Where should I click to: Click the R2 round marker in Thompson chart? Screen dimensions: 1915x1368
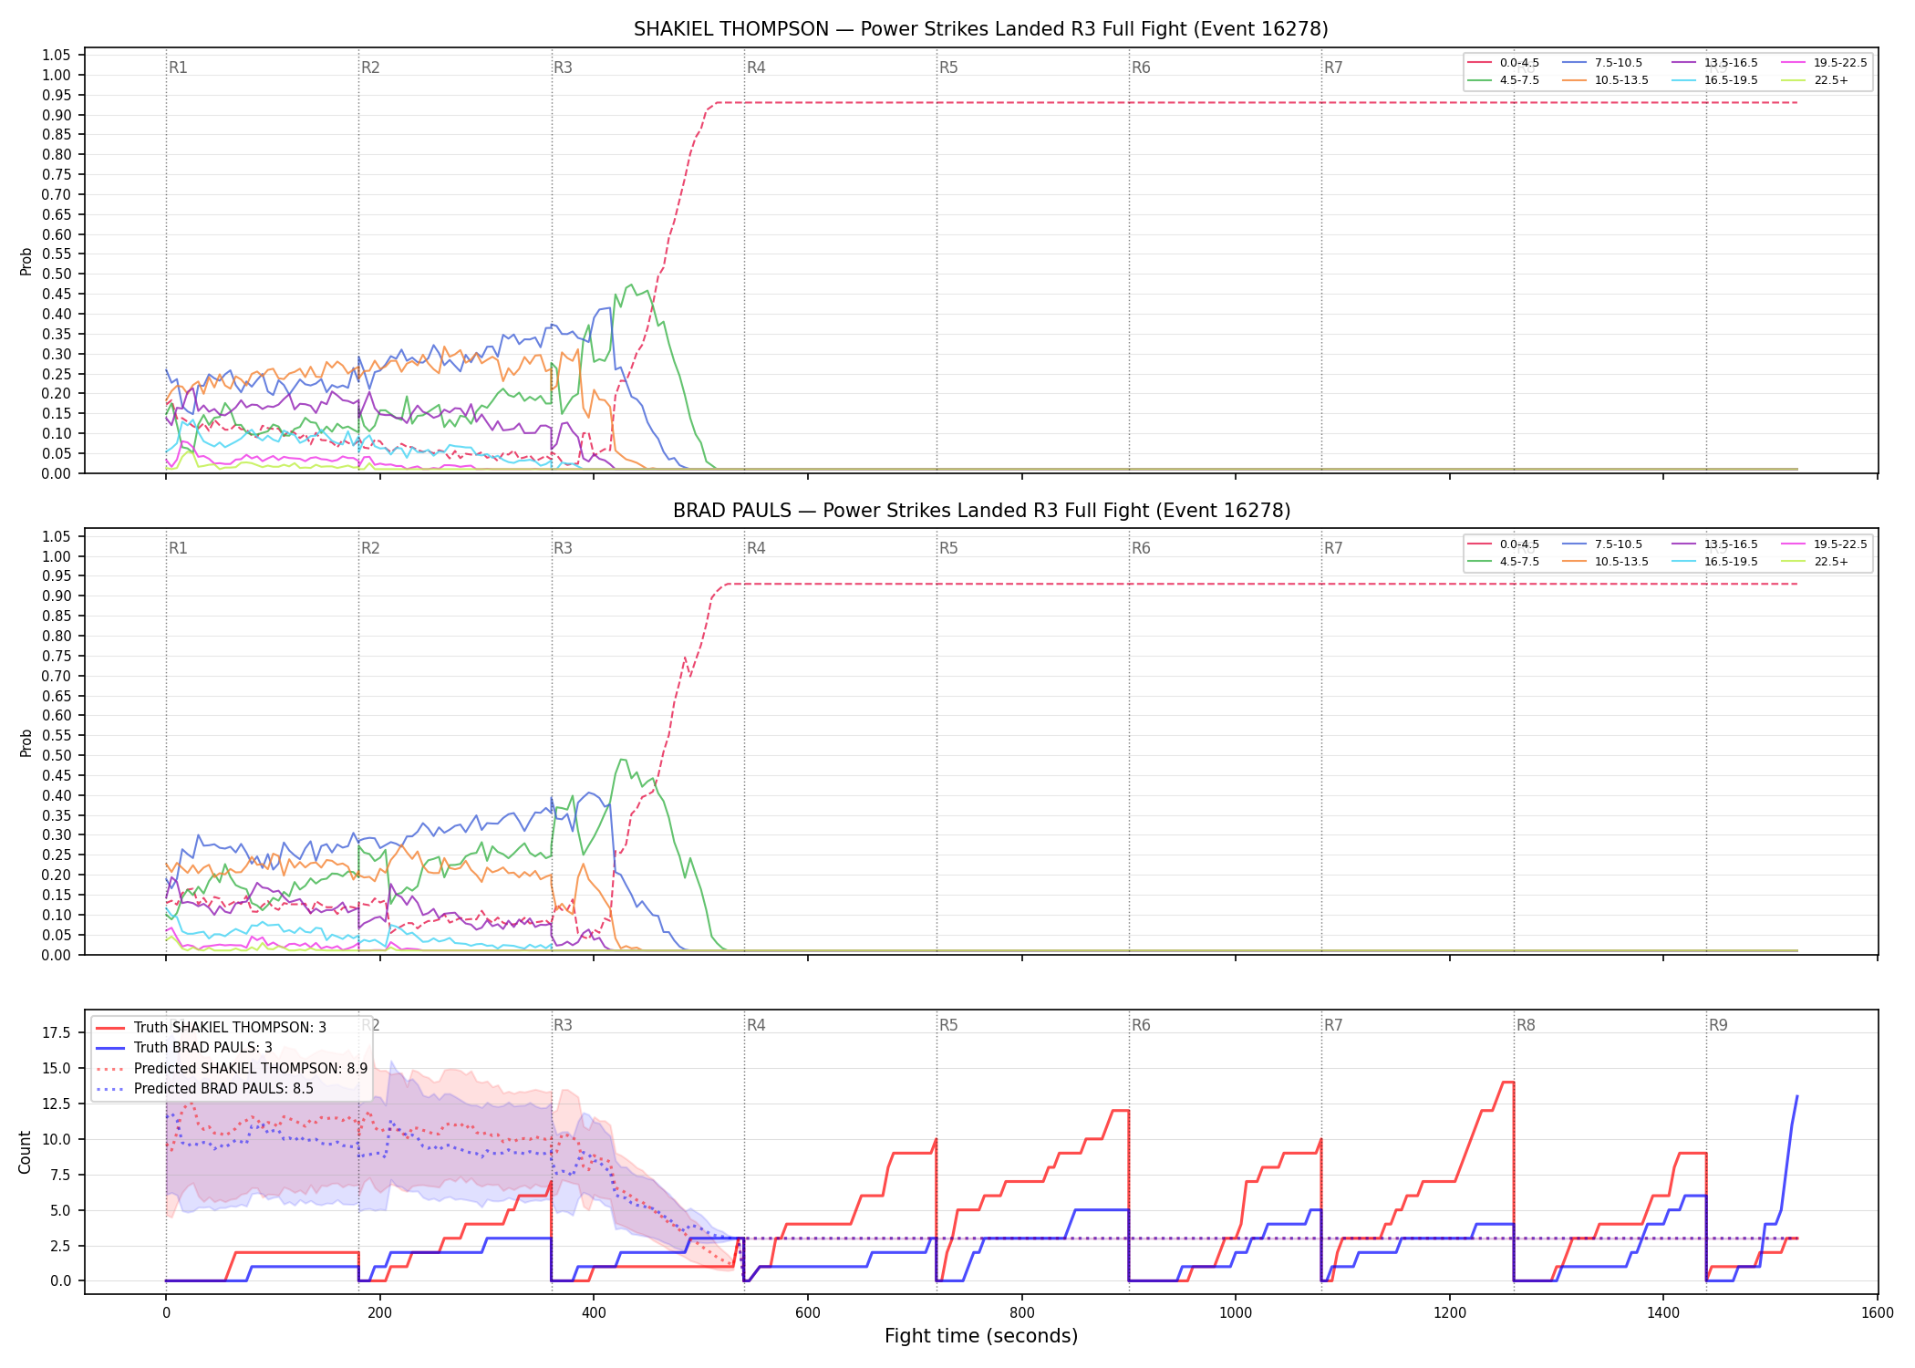(x=370, y=67)
